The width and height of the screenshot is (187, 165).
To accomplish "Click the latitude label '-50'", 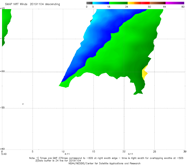I will (2, 71).
